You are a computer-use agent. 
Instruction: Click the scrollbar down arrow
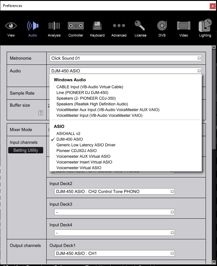point(214,262)
